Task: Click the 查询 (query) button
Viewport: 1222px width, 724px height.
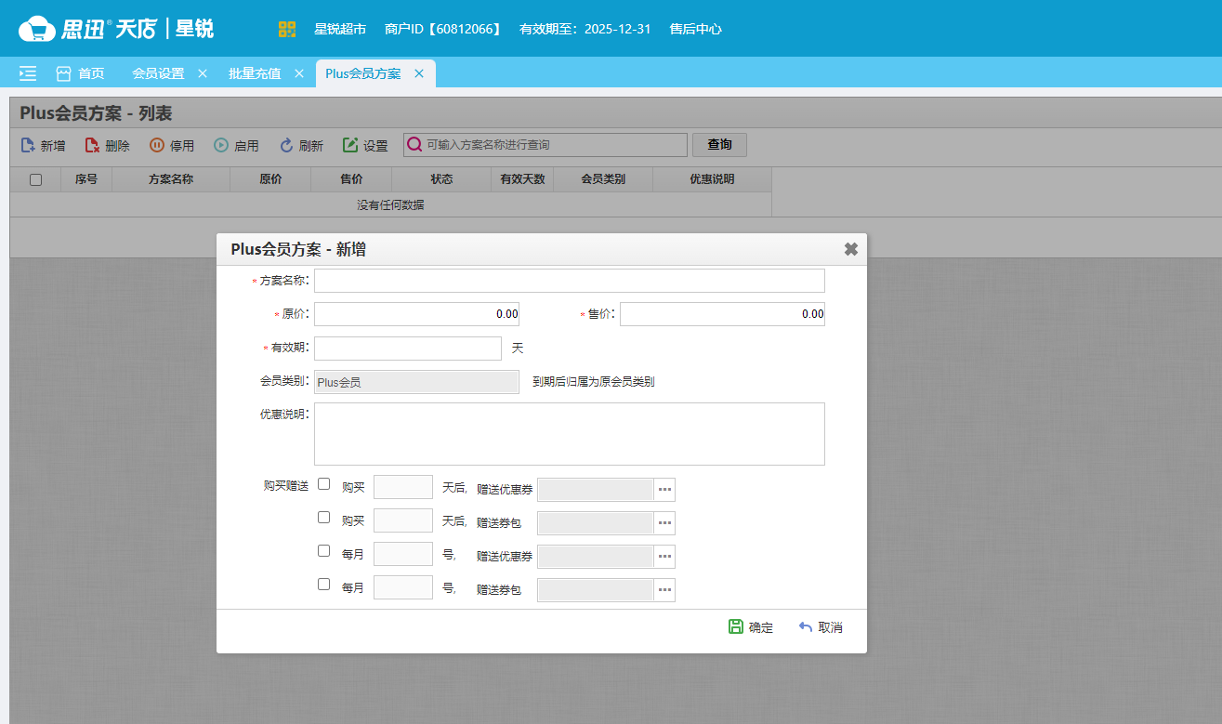Action: (719, 144)
